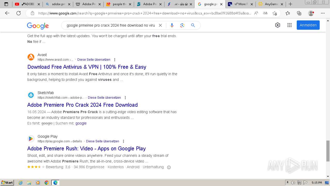The width and height of the screenshot is (330, 186).
Task: Open Google quick settings gear
Action: 278,25
